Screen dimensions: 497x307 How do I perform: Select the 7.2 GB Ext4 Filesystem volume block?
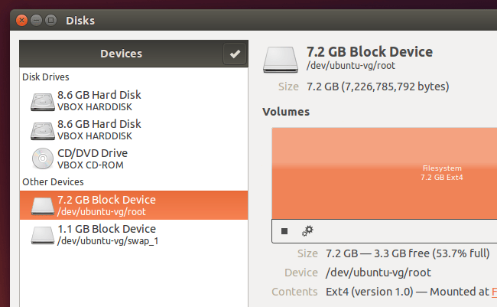click(384, 171)
